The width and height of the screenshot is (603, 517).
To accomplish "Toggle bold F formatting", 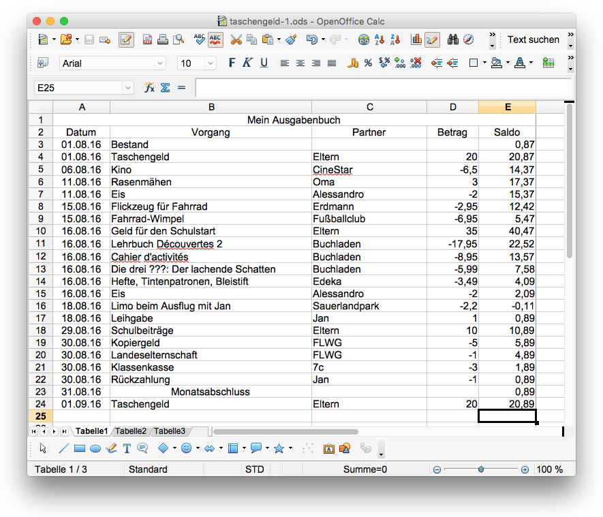I will click(232, 63).
